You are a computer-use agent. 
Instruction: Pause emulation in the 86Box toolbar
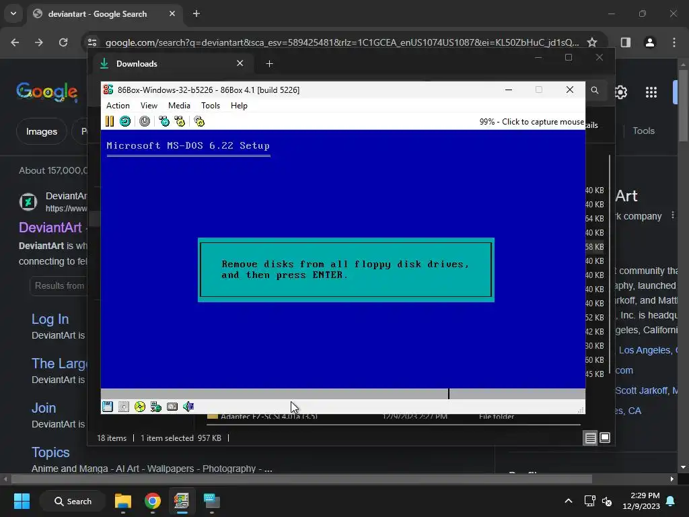pos(110,121)
